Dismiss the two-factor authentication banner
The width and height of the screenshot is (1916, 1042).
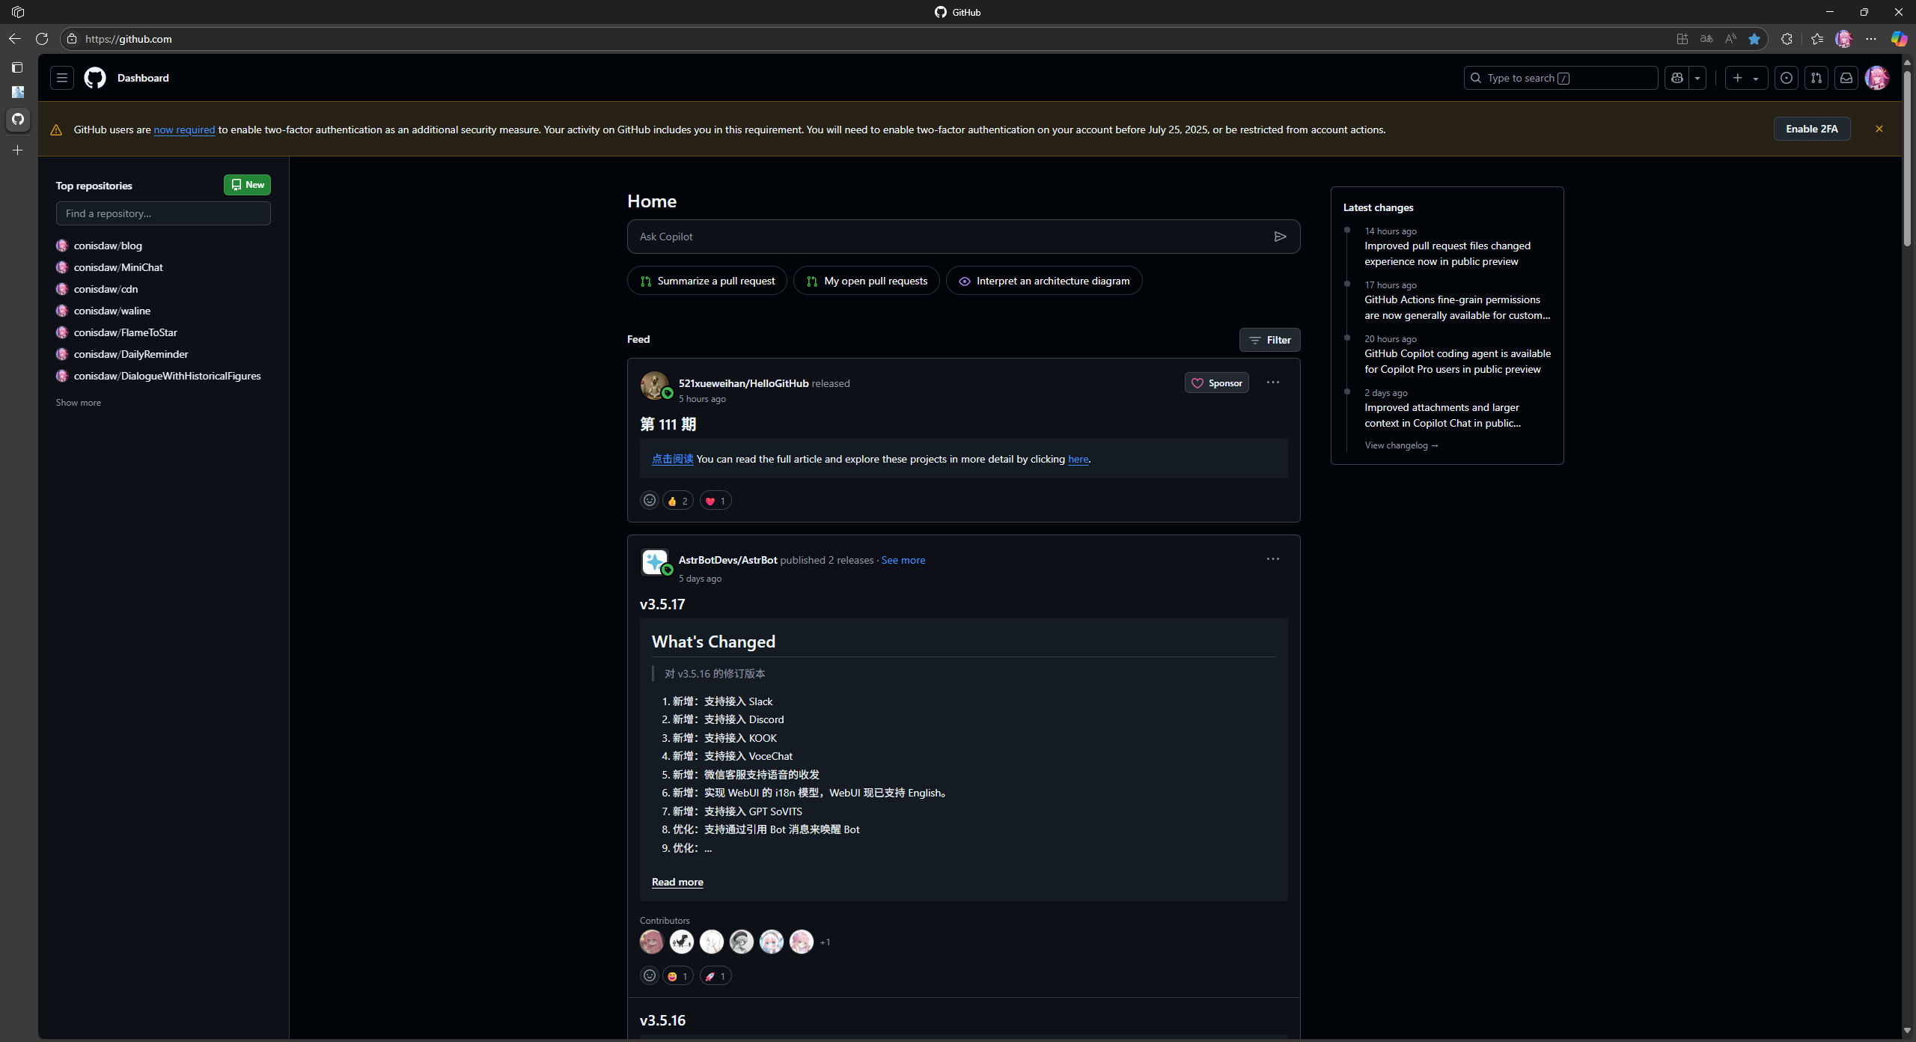coord(1879,129)
